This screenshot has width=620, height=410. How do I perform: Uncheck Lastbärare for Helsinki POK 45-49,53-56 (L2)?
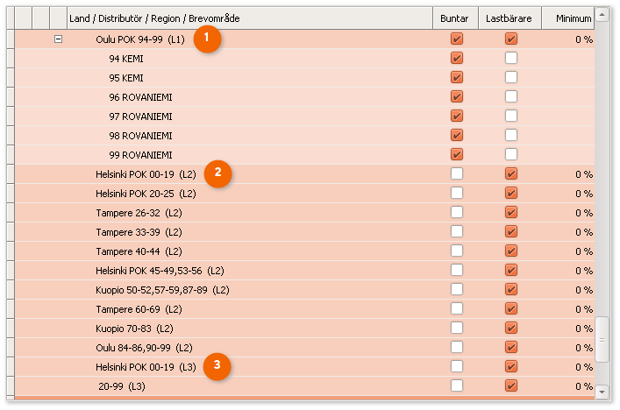tap(511, 270)
